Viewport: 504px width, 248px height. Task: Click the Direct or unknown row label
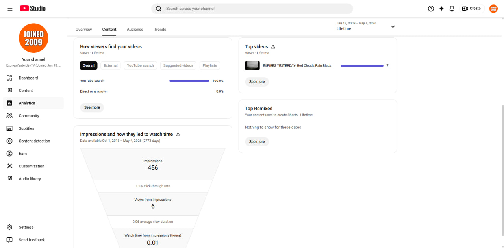pos(94,91)
